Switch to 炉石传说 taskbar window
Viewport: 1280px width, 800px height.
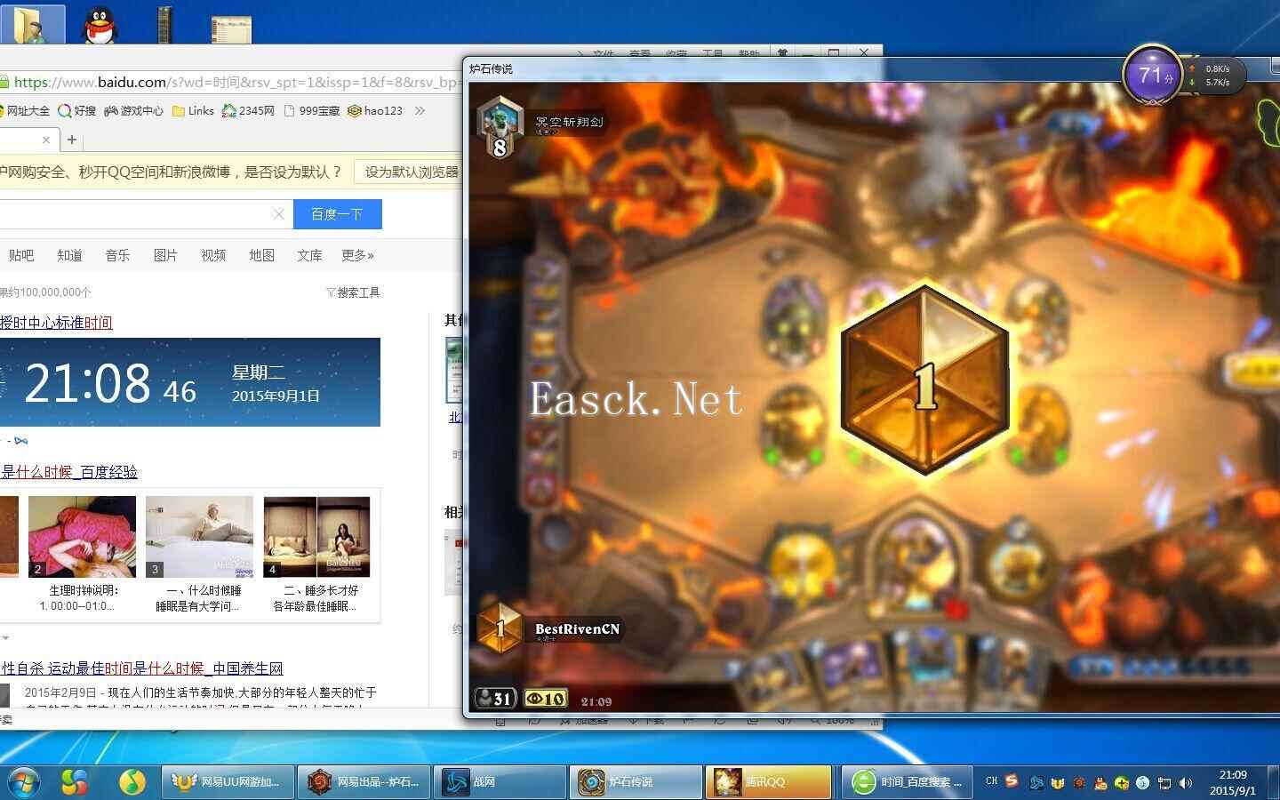(x=636, y=782)
